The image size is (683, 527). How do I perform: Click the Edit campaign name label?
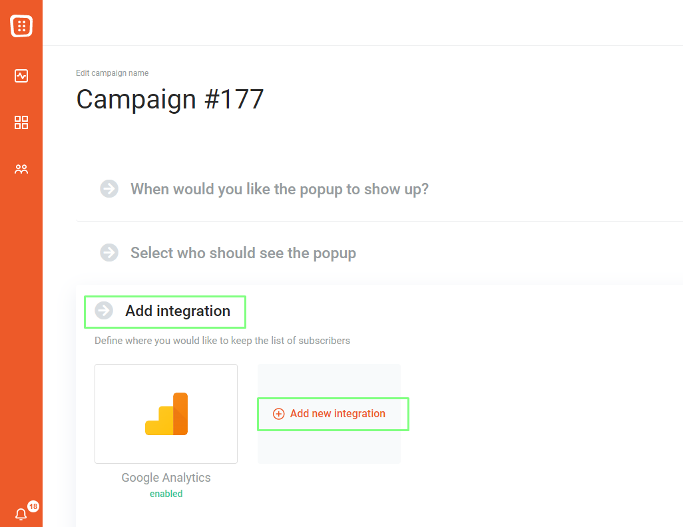113,73
